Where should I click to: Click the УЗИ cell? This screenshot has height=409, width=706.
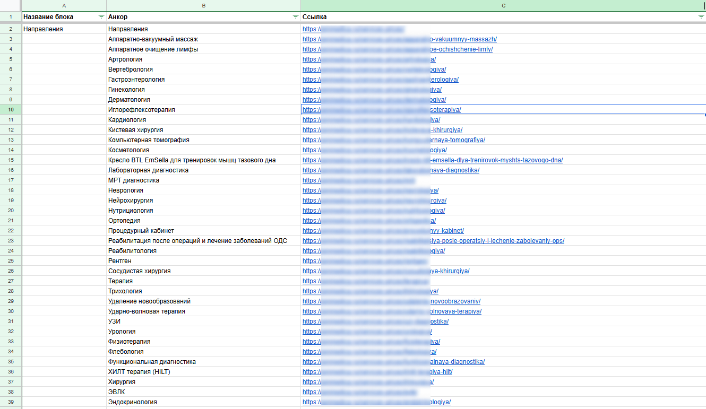203,321
